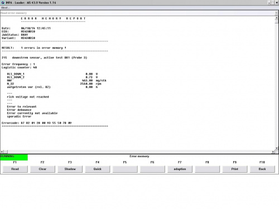The image size is (279, 209).
Task: Click the blank F8 button
Action: [207, 169]
